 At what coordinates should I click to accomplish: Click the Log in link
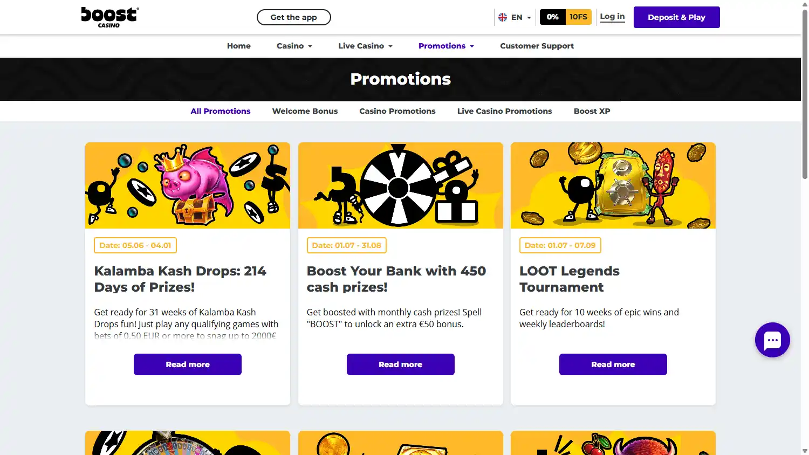coord(612,17)
